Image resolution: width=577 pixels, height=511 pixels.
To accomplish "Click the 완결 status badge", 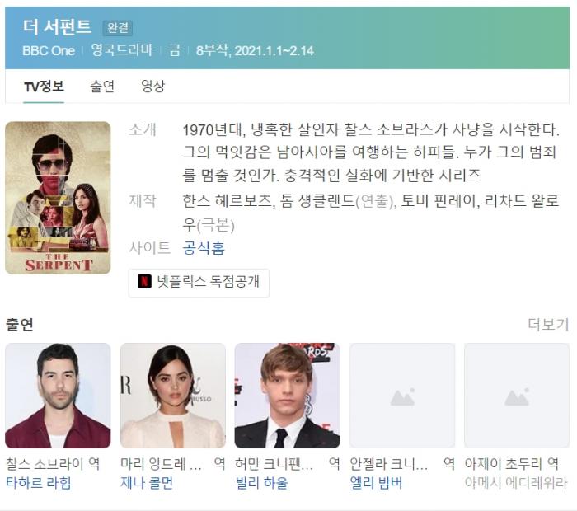I will [x=118, y=28].
